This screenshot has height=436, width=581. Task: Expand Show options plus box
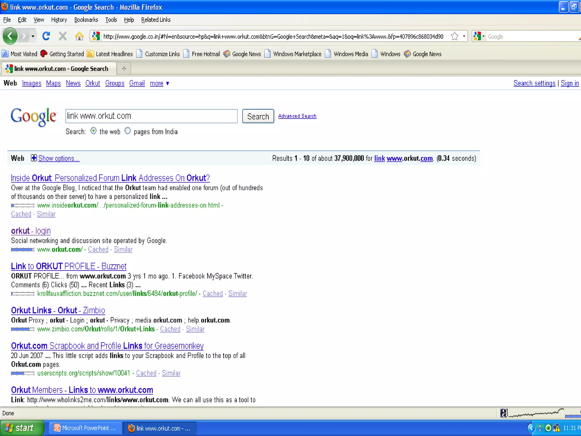[34, 158]
